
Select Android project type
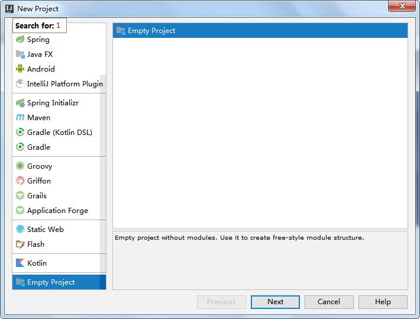pyautogui.click(x=59, y=69)
